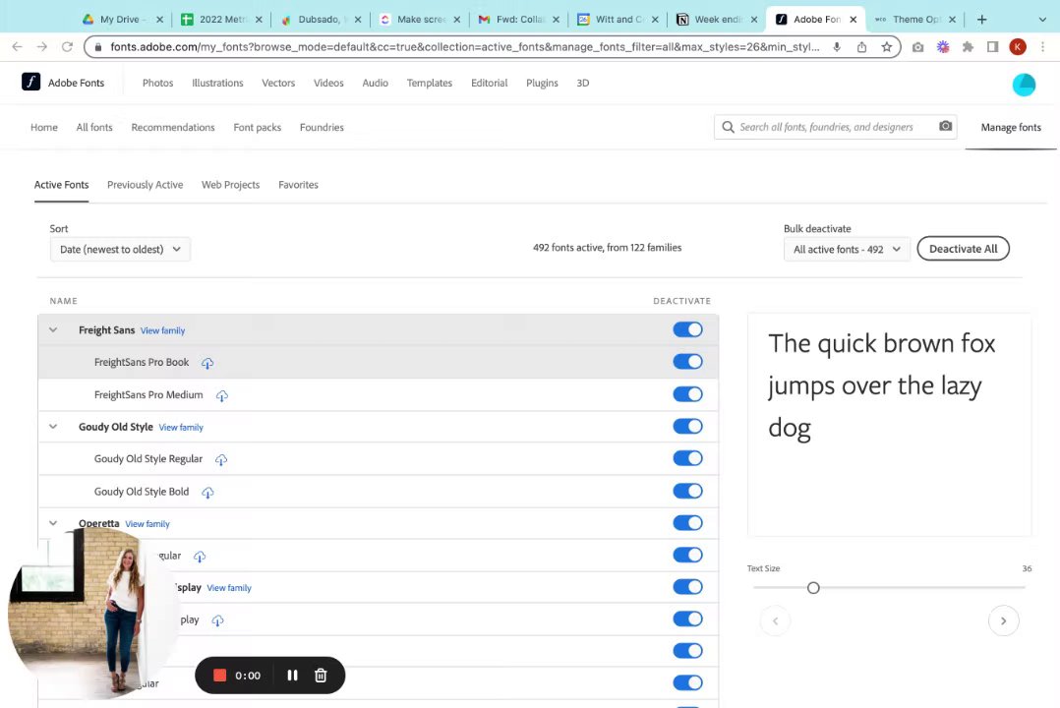Open a new browser tab with plus icon
1060x708 pixels.
pyautogui.click(x=981, y=19)
